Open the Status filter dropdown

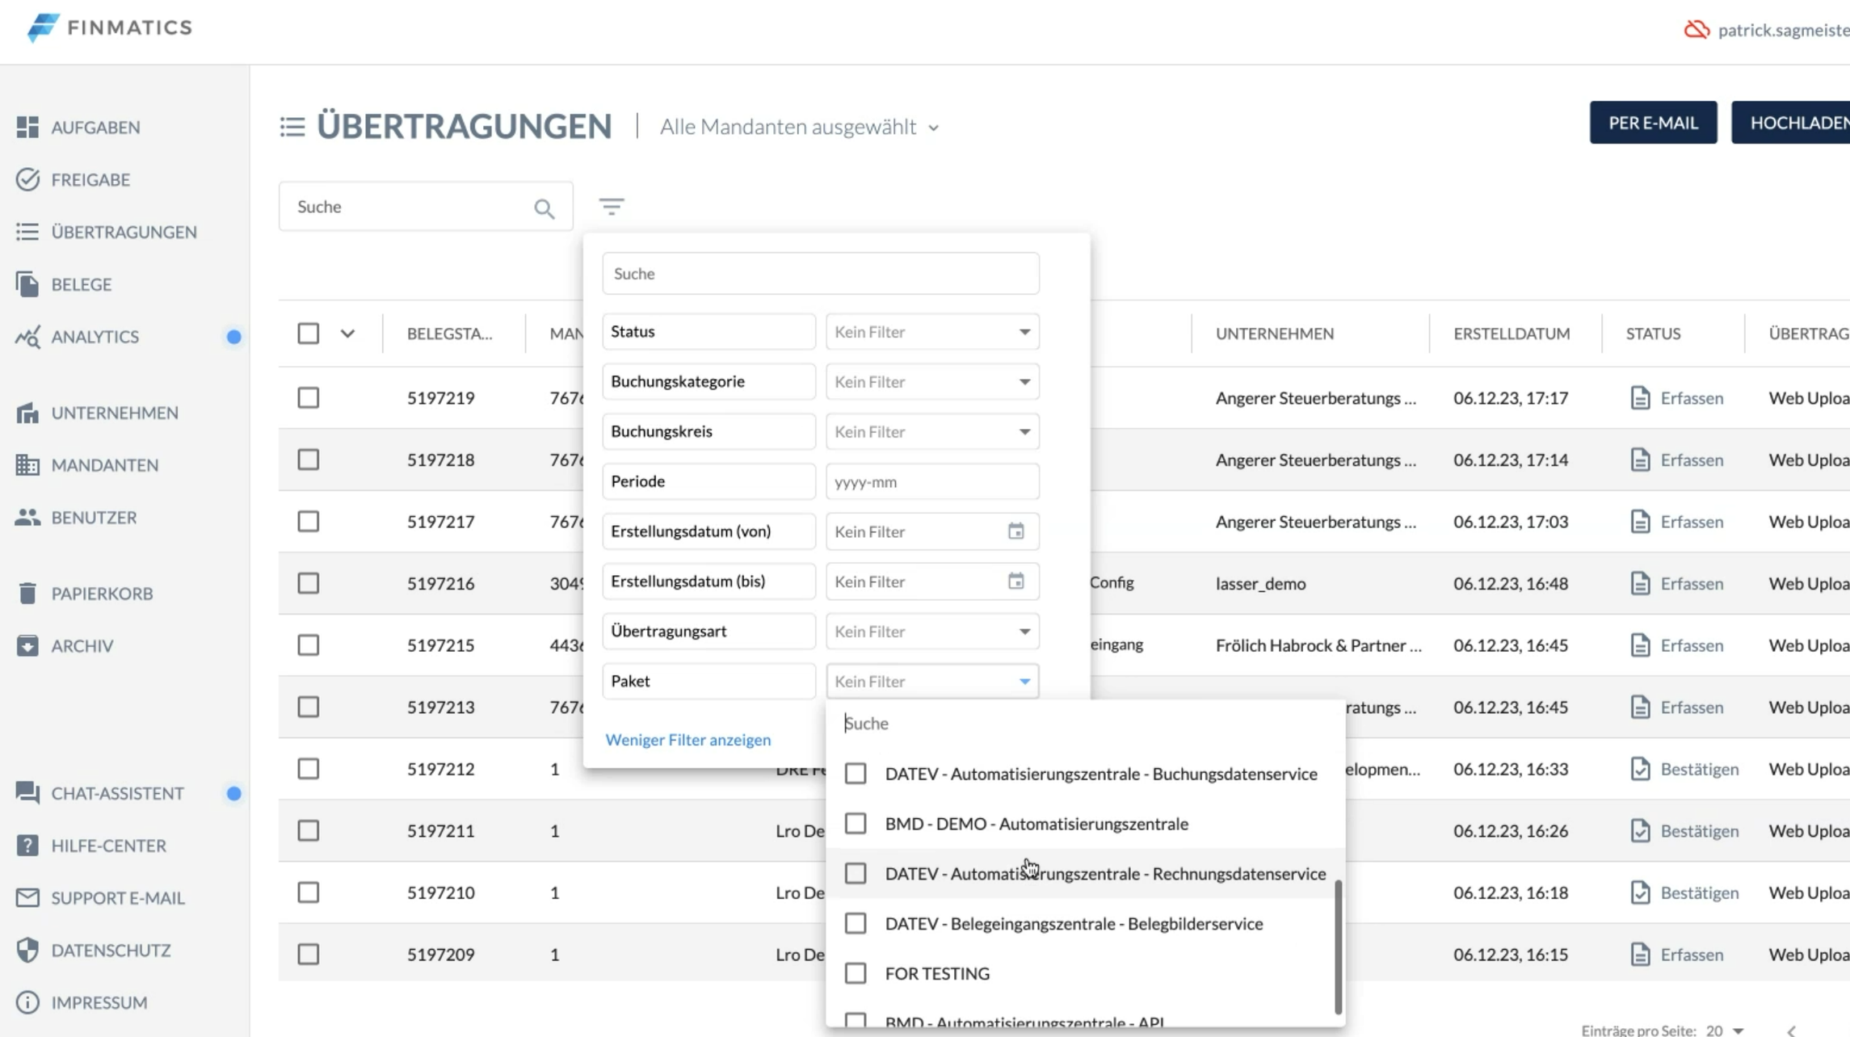tap(932, 332)
